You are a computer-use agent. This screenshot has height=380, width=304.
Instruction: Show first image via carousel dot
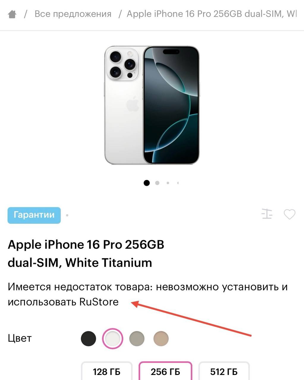point(147,183)
